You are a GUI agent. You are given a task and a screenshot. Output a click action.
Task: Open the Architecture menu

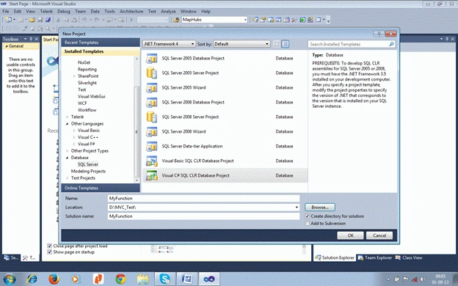[x=131, y=12]
